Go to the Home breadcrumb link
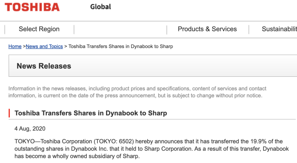297x163 pixels. (15, 46)
